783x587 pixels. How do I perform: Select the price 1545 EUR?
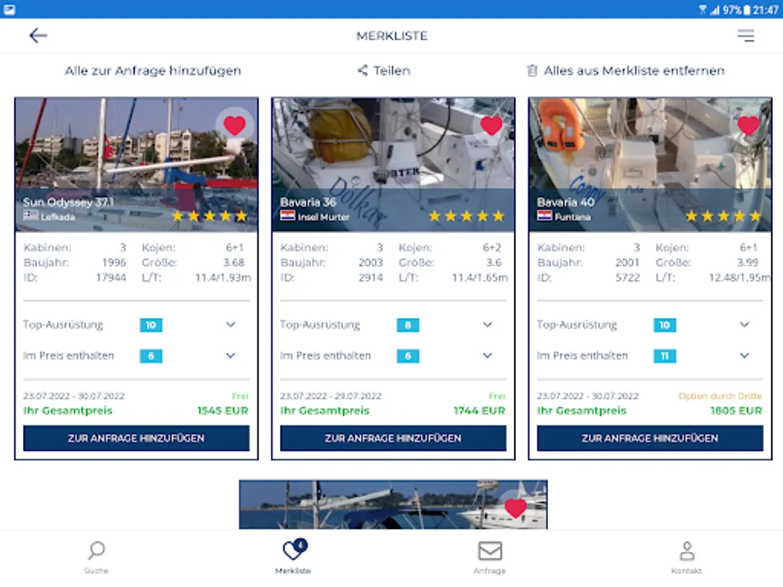coord(223,411)
